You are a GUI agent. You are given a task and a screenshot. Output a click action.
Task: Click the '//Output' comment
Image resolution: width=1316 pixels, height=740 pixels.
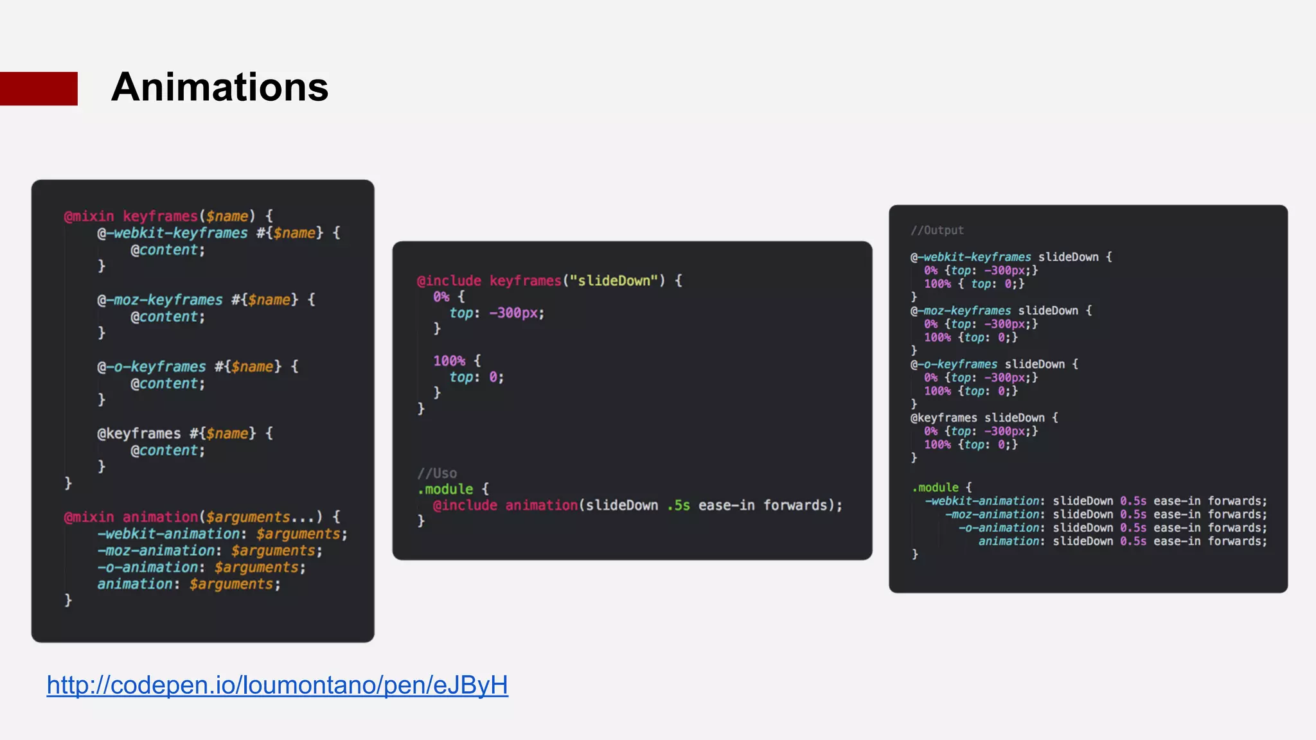point(937,230)
